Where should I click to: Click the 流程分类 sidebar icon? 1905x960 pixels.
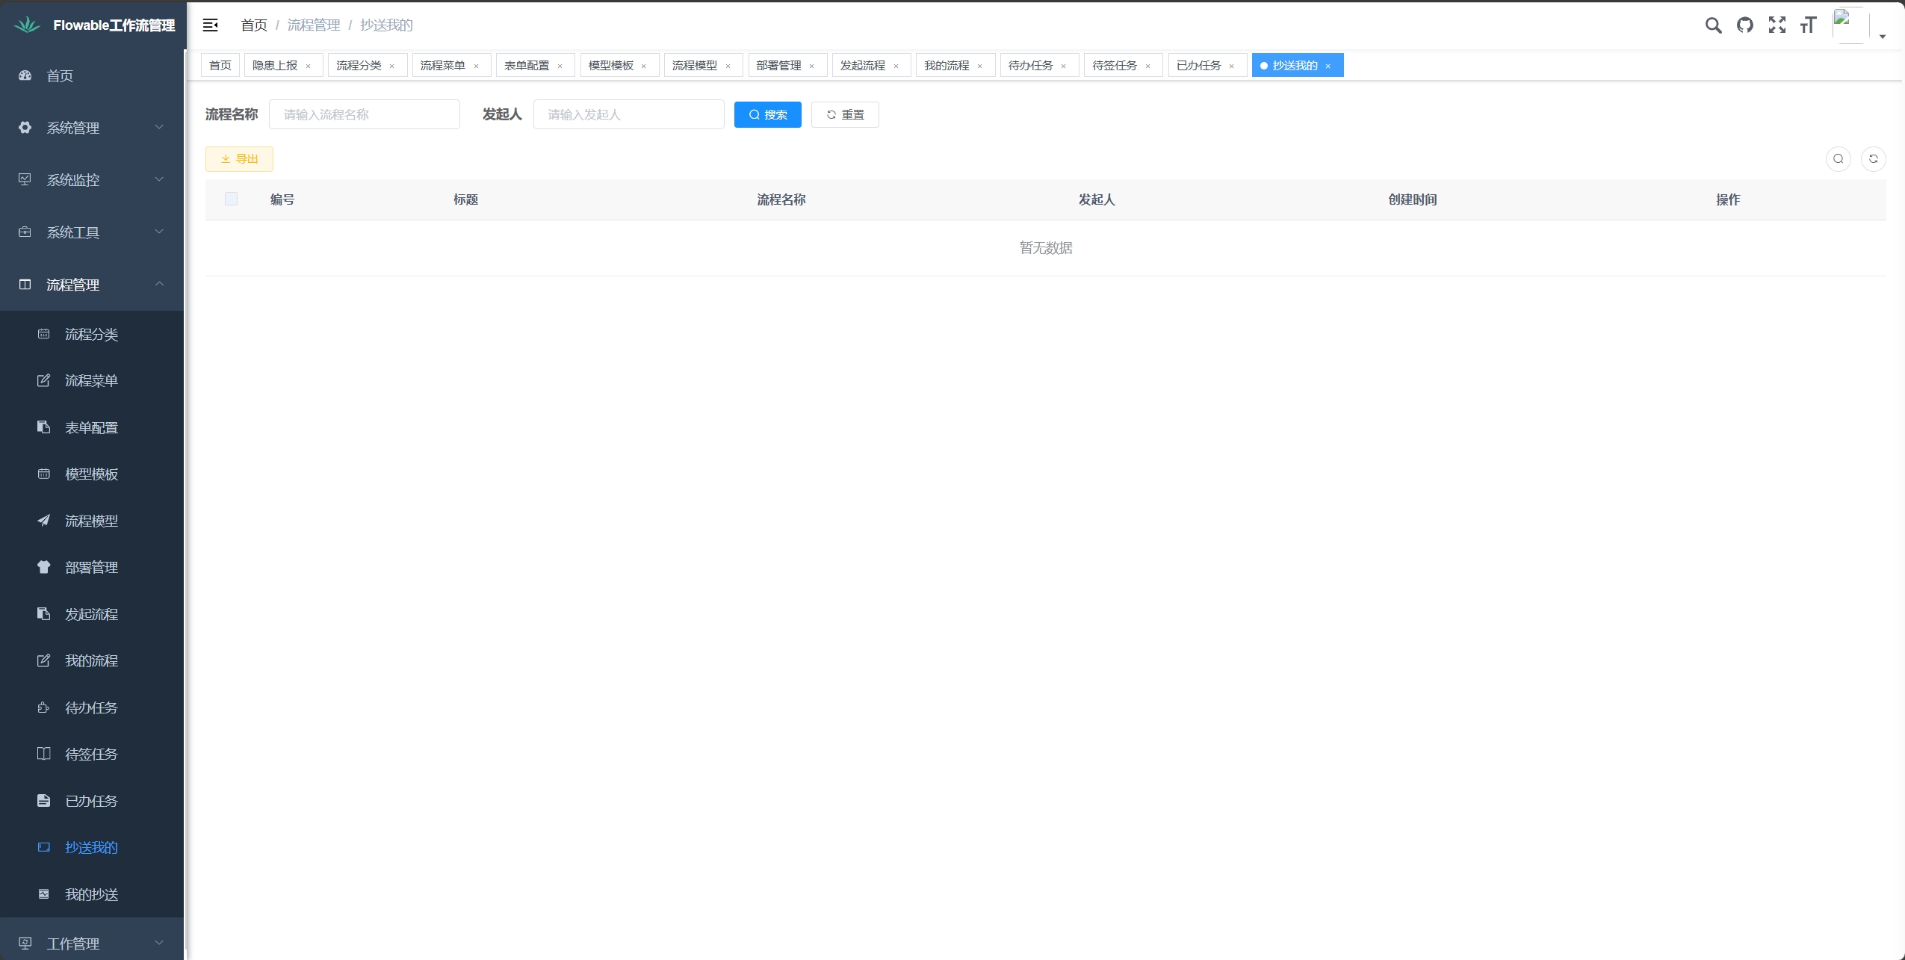click(44, 334)
